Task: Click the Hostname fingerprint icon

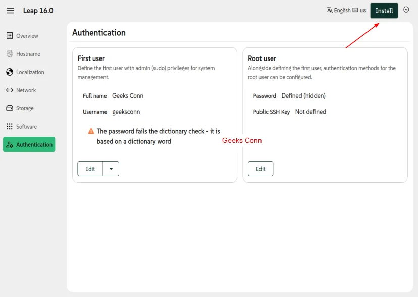Action: (10, 54)
